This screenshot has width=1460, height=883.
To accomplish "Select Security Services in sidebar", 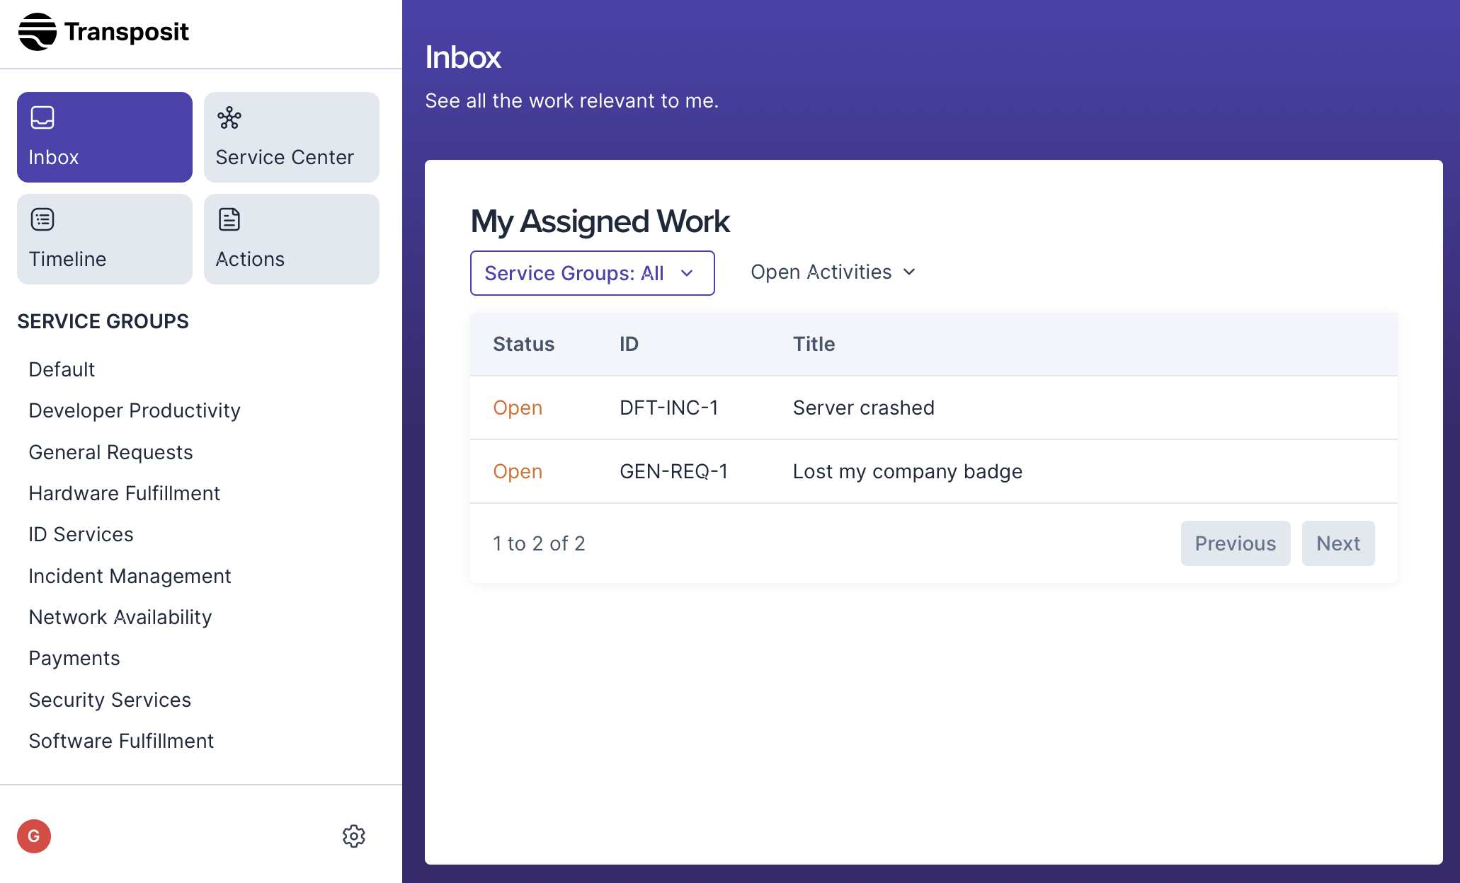I will tap(110, 700).
